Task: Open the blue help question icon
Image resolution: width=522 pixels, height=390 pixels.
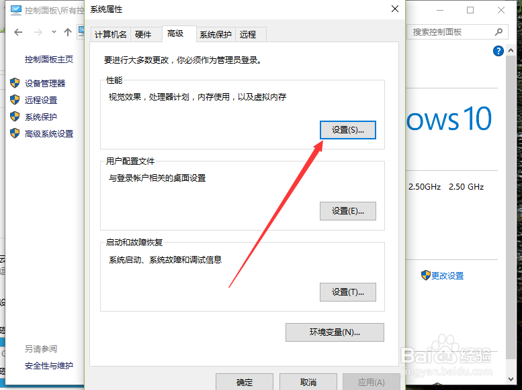Action: point(498,51)
